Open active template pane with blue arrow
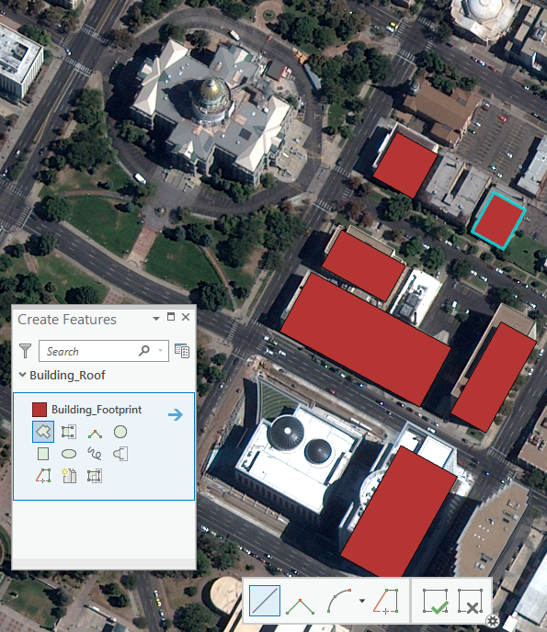The width and height of the screenshot is (547, 632). [x=176, y=414]
